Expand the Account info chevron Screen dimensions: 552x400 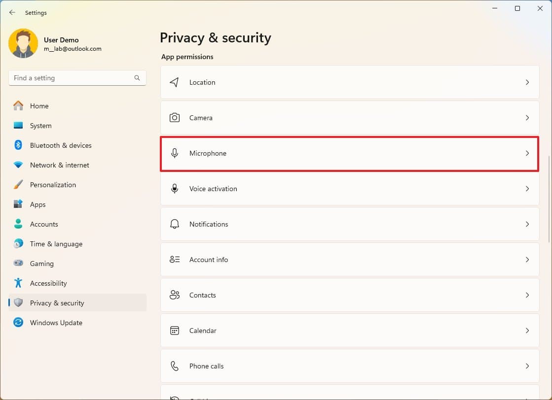click(527, 260)
